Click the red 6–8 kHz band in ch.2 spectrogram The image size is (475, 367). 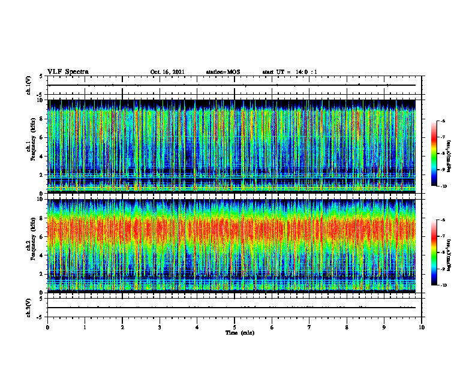[x=232, y=228]
